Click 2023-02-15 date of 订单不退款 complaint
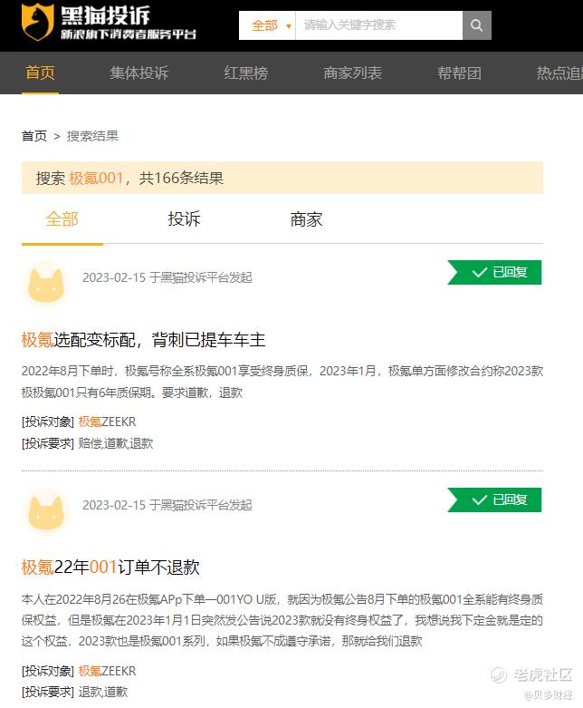Screen dimensions: 583x708 [x=114, y=505]
